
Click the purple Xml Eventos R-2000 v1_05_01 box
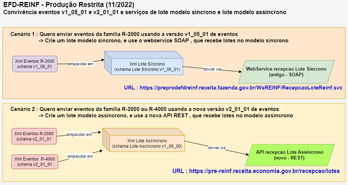click(35, 64)
